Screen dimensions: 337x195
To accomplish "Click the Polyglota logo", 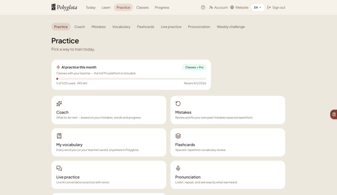I will click(x=64, y=7).
